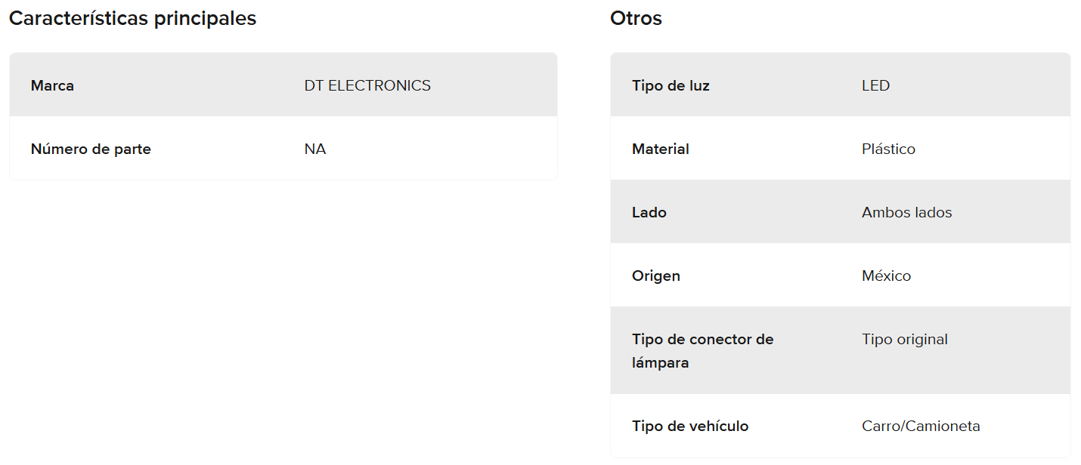Click the Tipo de vehículo label

[x=689, y=426]
